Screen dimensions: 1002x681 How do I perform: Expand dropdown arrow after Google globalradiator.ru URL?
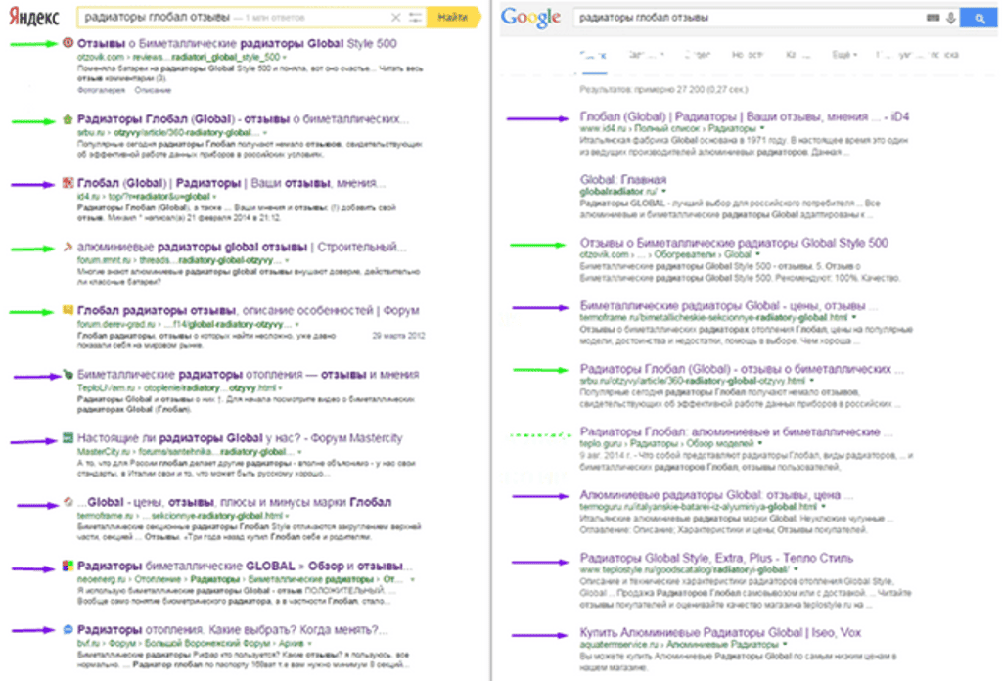click(x=664, y=192)
